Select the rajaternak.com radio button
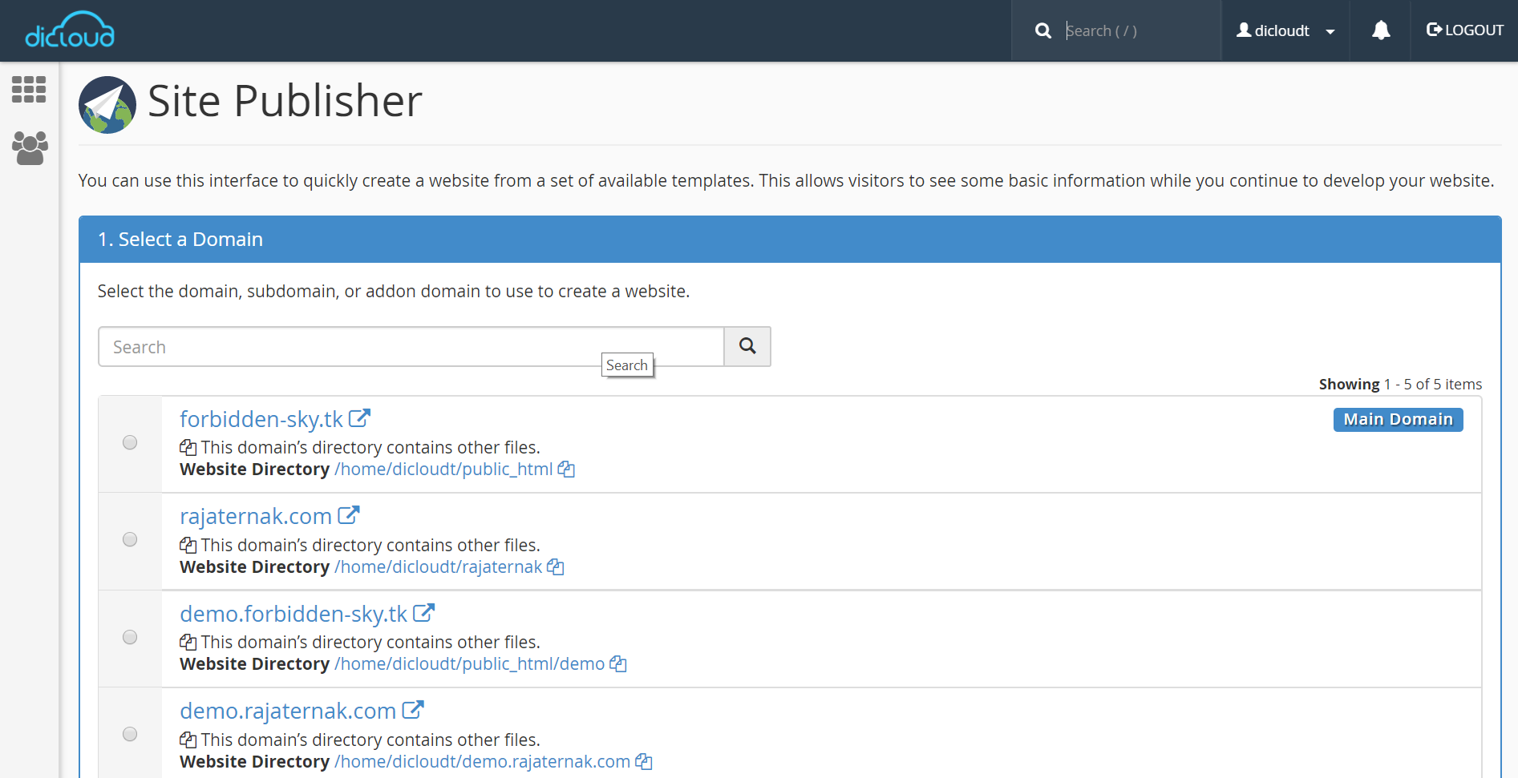 click(130, 540)
